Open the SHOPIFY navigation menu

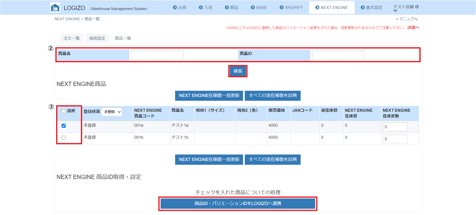[x=291, y=7]
